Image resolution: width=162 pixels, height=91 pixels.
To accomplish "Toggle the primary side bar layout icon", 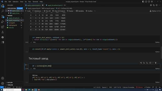I will 143,2.
